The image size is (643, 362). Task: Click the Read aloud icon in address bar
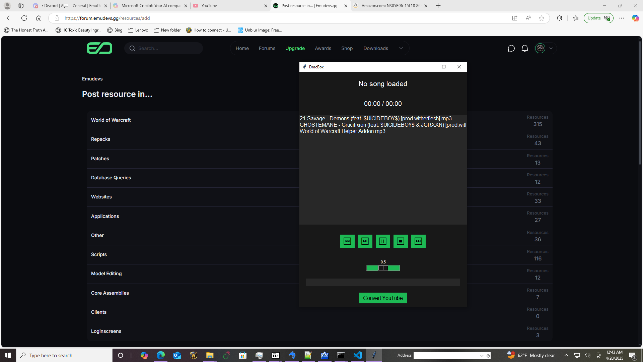tap(528, 18)
